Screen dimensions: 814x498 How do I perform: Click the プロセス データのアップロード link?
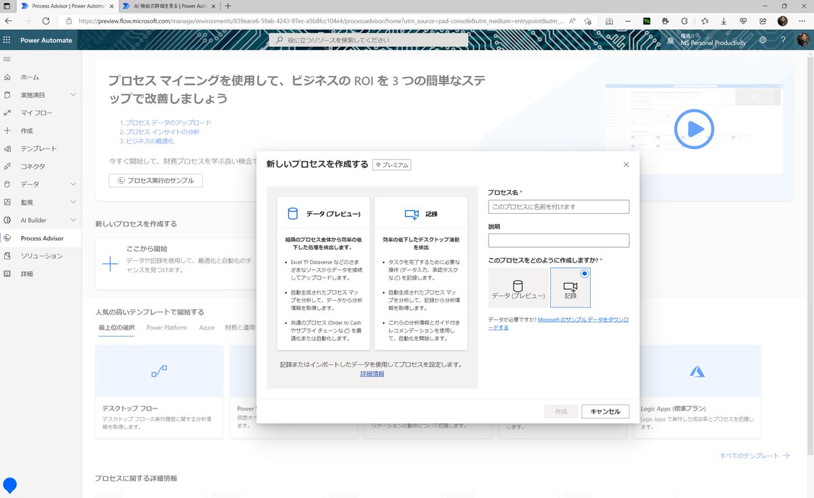point(168,123)
